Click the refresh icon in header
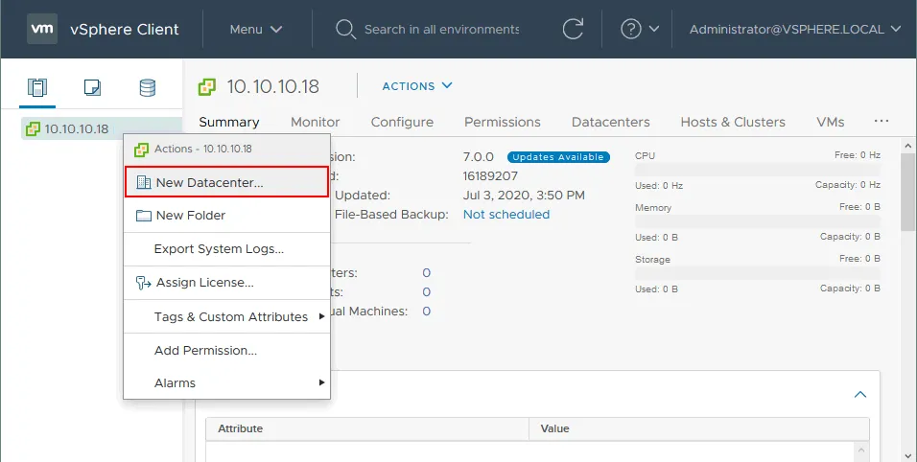This screenshot has height=462, width=917. pos(573,29)
